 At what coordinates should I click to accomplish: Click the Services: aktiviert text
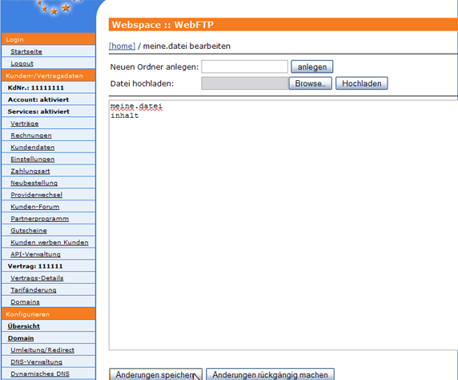pyautogui.click(x=38, y=111)
